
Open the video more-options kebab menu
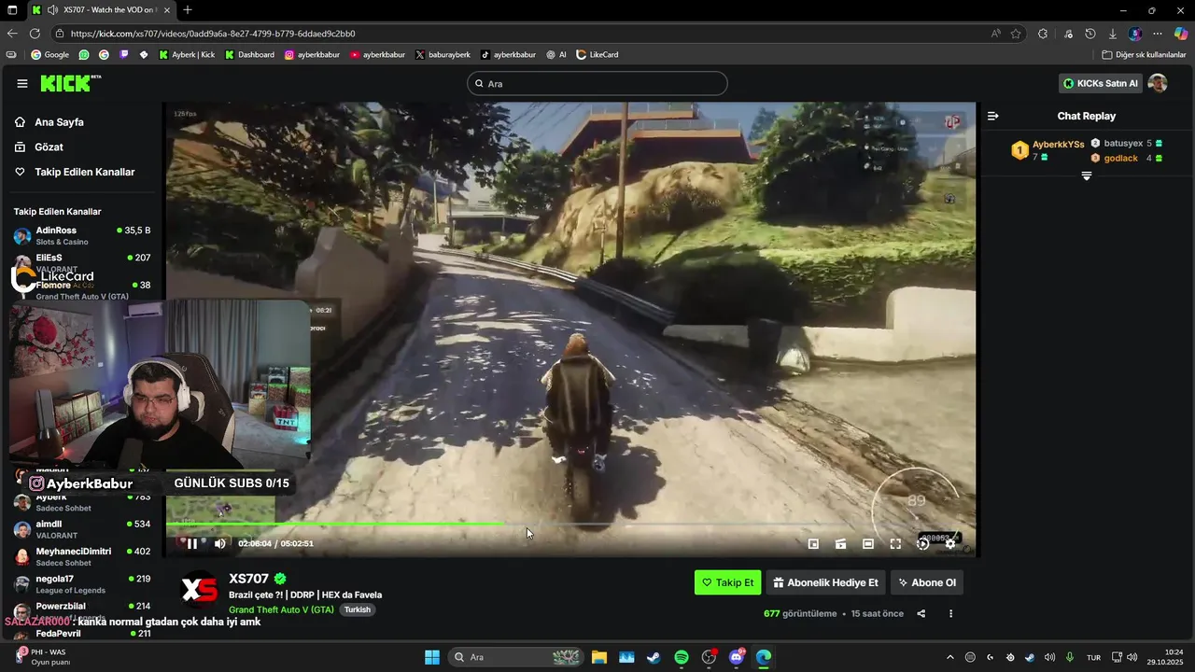point(950,613)
